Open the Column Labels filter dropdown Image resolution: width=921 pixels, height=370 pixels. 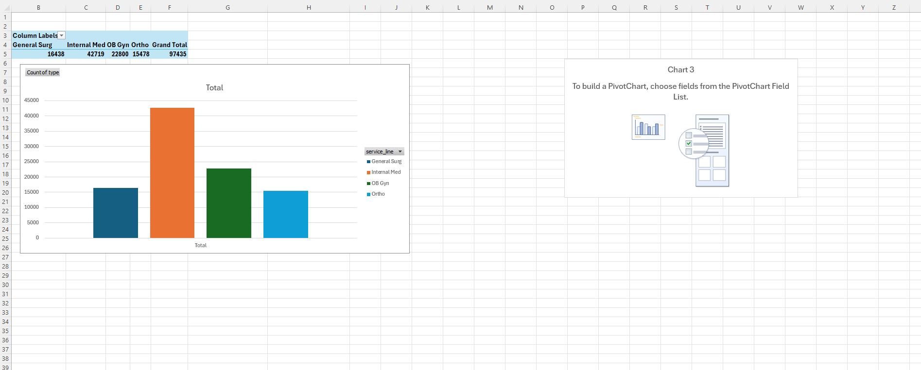point(62,35)
